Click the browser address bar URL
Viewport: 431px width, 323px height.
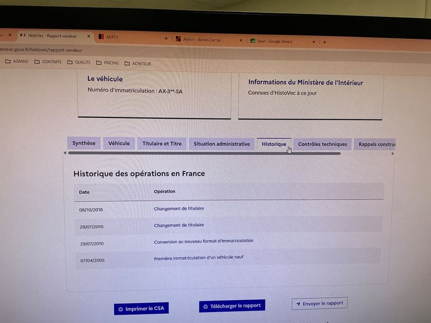click(x=41, y=50)
